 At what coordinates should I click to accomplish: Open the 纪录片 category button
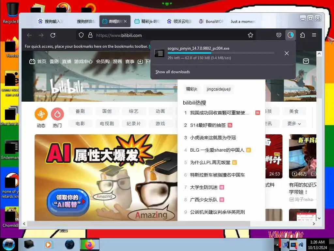coord(134,124)
